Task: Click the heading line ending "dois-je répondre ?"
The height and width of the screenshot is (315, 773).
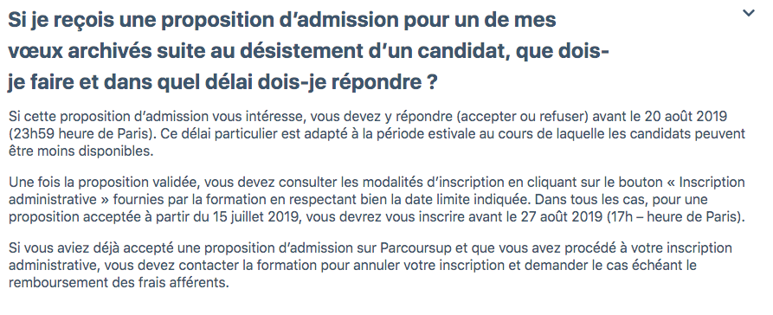Action: click(x=222, y=83)
